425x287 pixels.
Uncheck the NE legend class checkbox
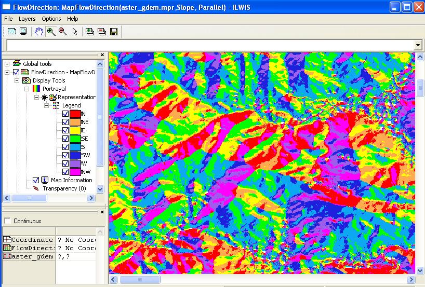point(65,122)
